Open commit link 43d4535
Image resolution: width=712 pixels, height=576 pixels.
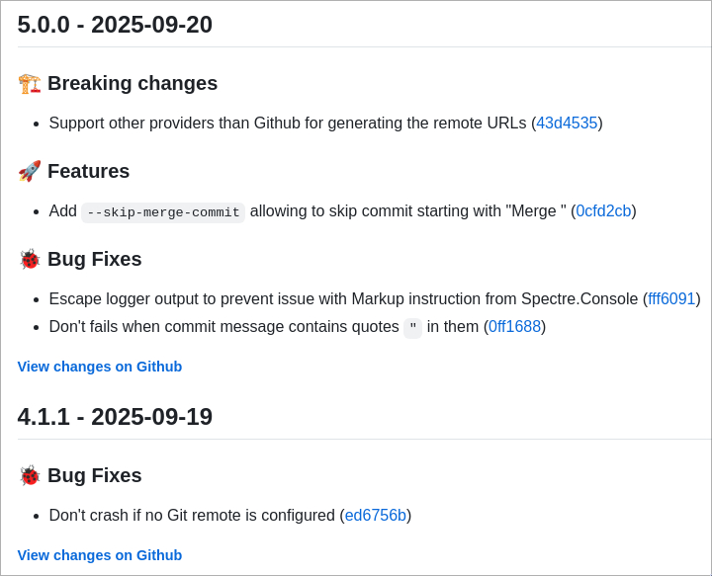click(x=567, y=123)
